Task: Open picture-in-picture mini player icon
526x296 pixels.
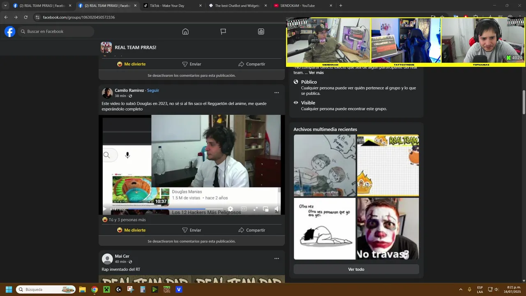Action: pos(265,209)
